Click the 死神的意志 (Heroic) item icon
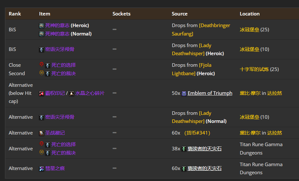Viewport: 299px width, 181px height. [x=42, y=26]
